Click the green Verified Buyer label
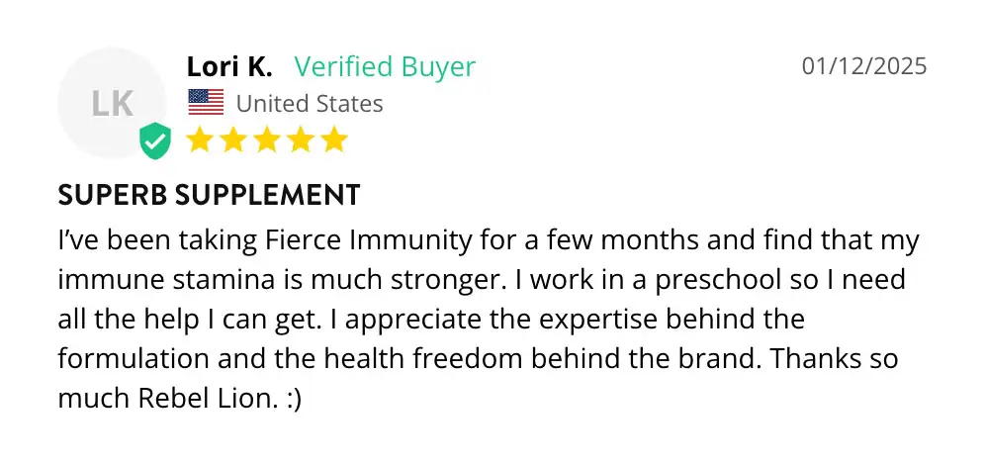This screenshot has height=465, width=985. 385,67
